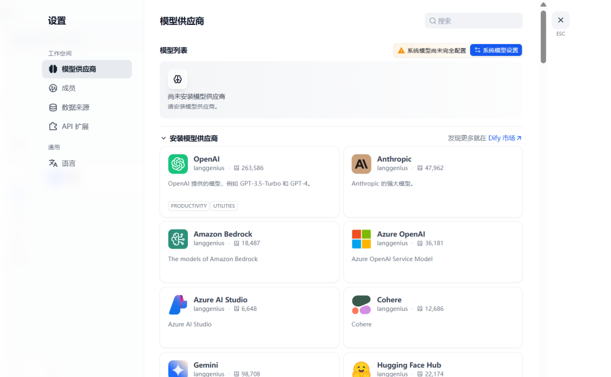
Task: Click the 尚未安装模型供应商 message
Action: click(x=196, y=96)
